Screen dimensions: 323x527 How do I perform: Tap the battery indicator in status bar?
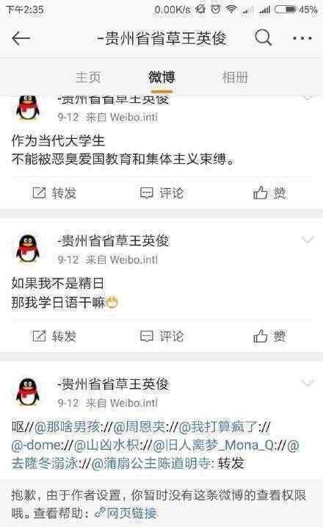tap(285, 10)
